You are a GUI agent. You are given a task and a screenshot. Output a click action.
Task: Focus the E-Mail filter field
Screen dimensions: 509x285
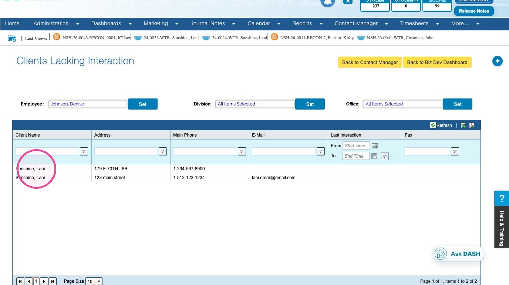[284, 151]
